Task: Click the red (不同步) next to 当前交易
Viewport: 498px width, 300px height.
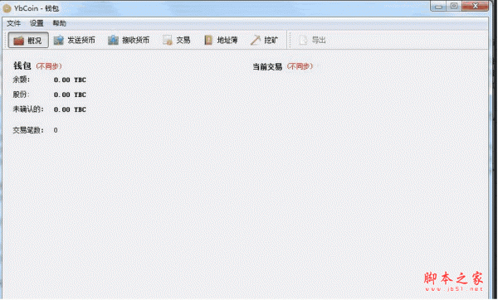Action: pos(300,66)
